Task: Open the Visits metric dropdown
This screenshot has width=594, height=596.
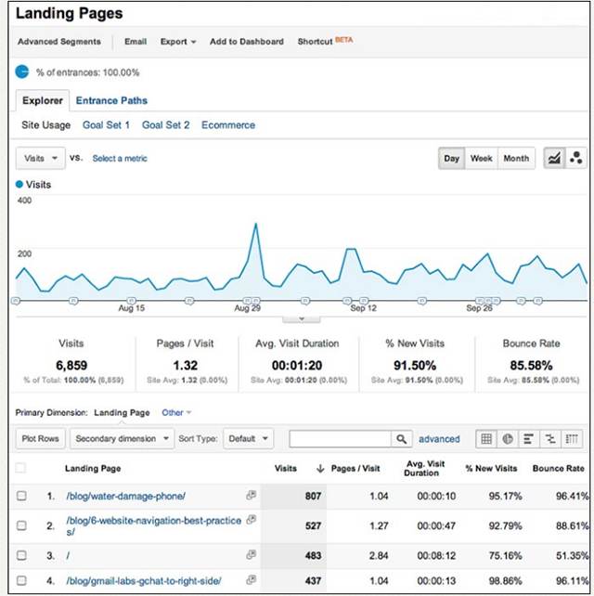Action: tap(41, 159)
